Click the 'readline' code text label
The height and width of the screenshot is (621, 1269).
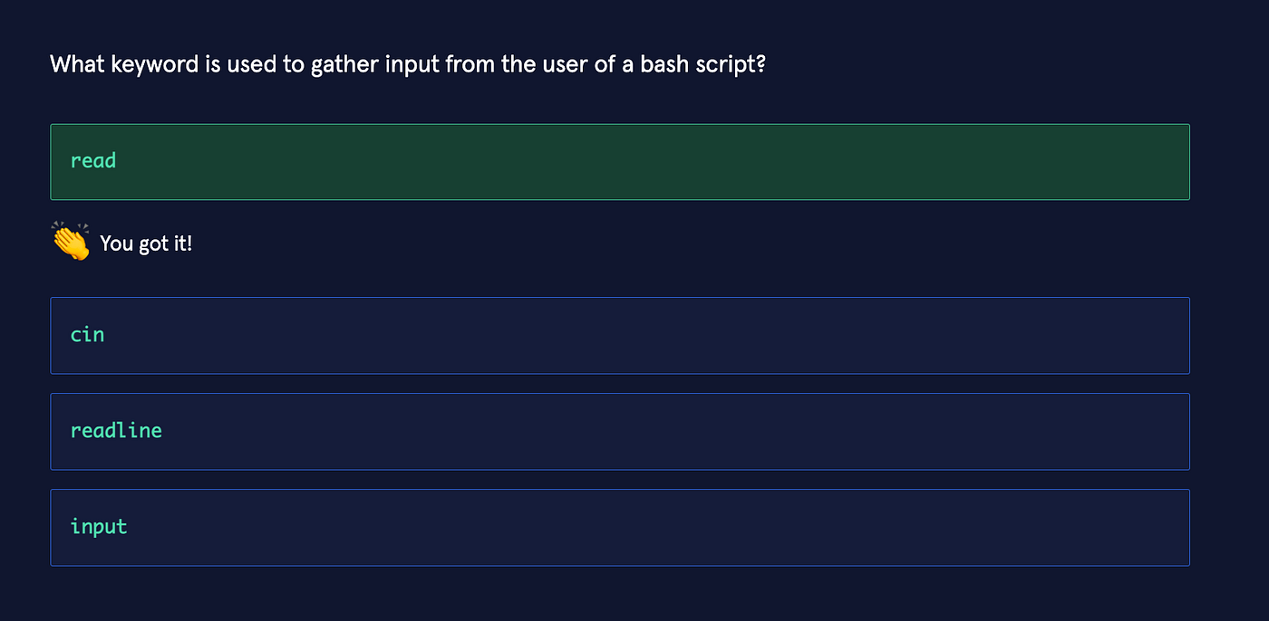pos(116,431)
